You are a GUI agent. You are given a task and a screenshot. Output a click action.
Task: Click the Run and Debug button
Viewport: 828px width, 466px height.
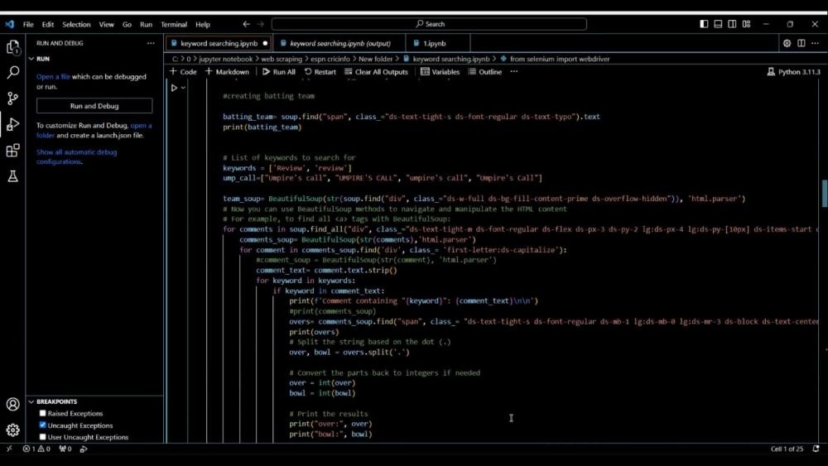tap(94, 106)
